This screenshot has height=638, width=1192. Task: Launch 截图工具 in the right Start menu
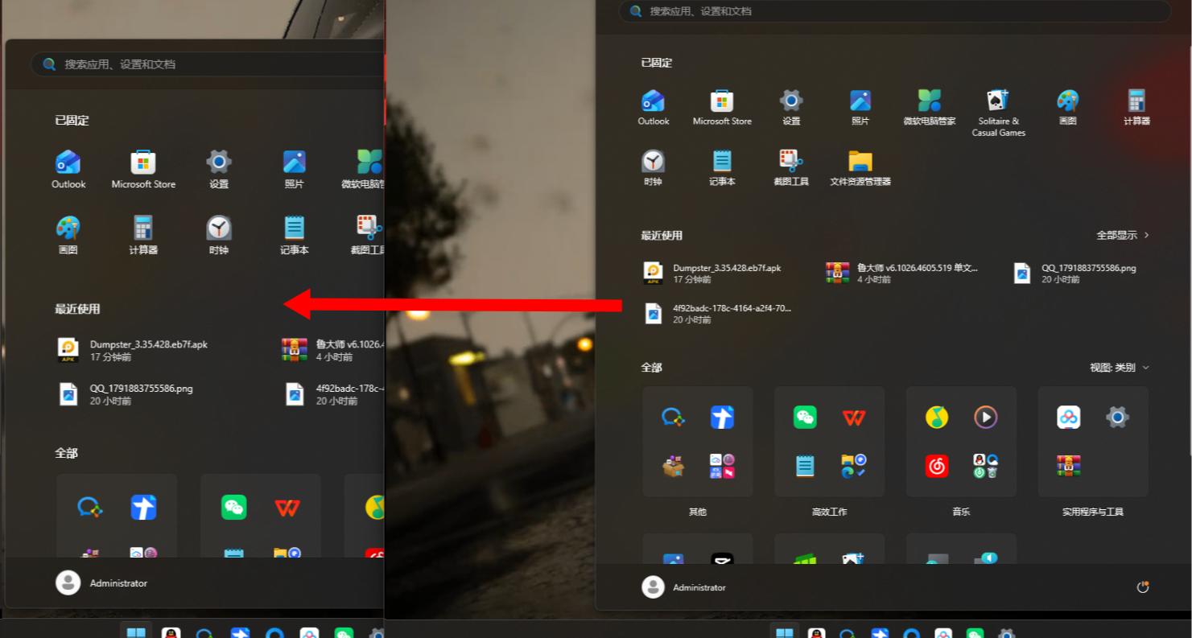point(791,168)
